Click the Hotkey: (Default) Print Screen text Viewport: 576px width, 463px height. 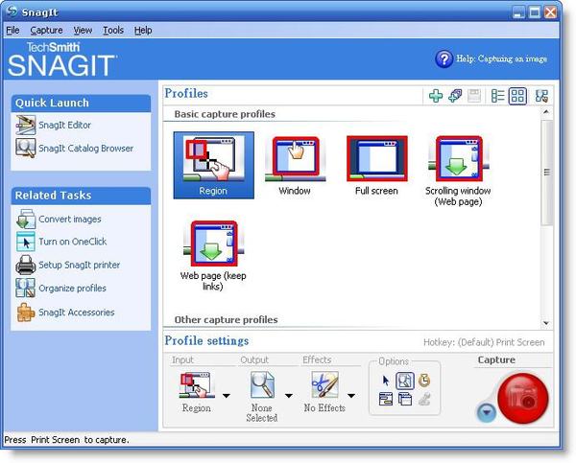coord(484,342)
